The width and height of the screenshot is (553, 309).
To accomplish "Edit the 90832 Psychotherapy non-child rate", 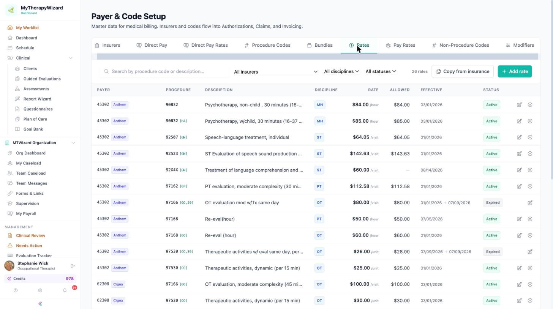I will click(x=519, y=105).
